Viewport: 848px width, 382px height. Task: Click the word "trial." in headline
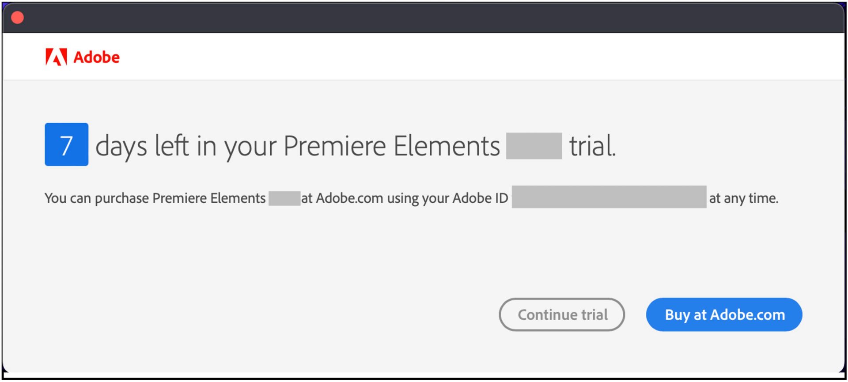(592, 146)
